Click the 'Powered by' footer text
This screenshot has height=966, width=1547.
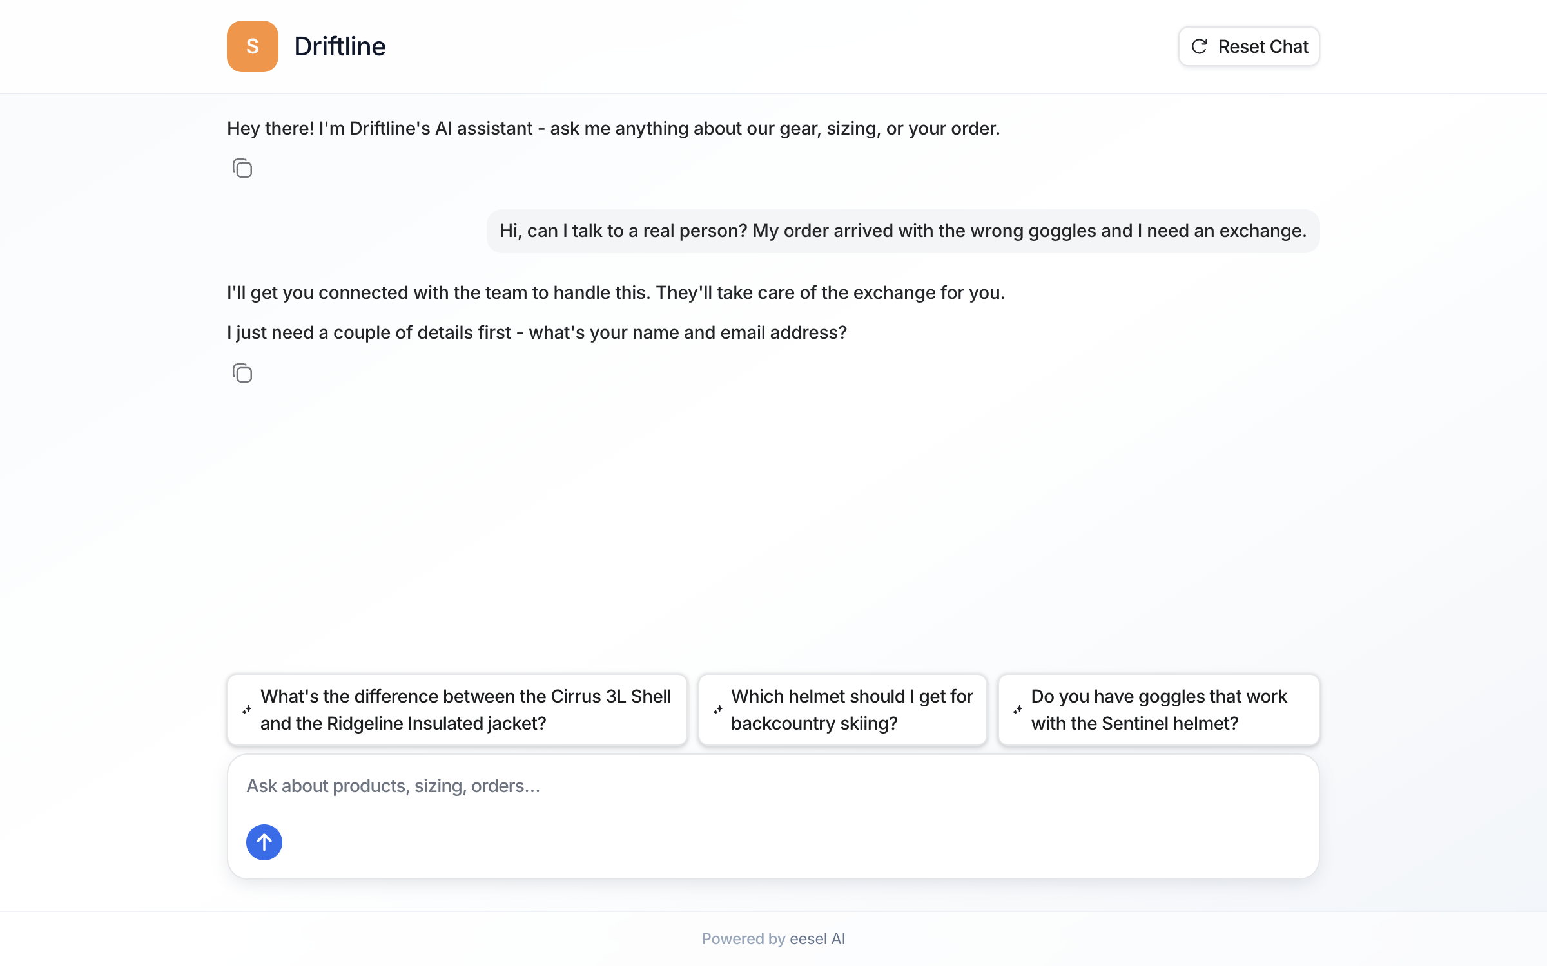[743, 938]
